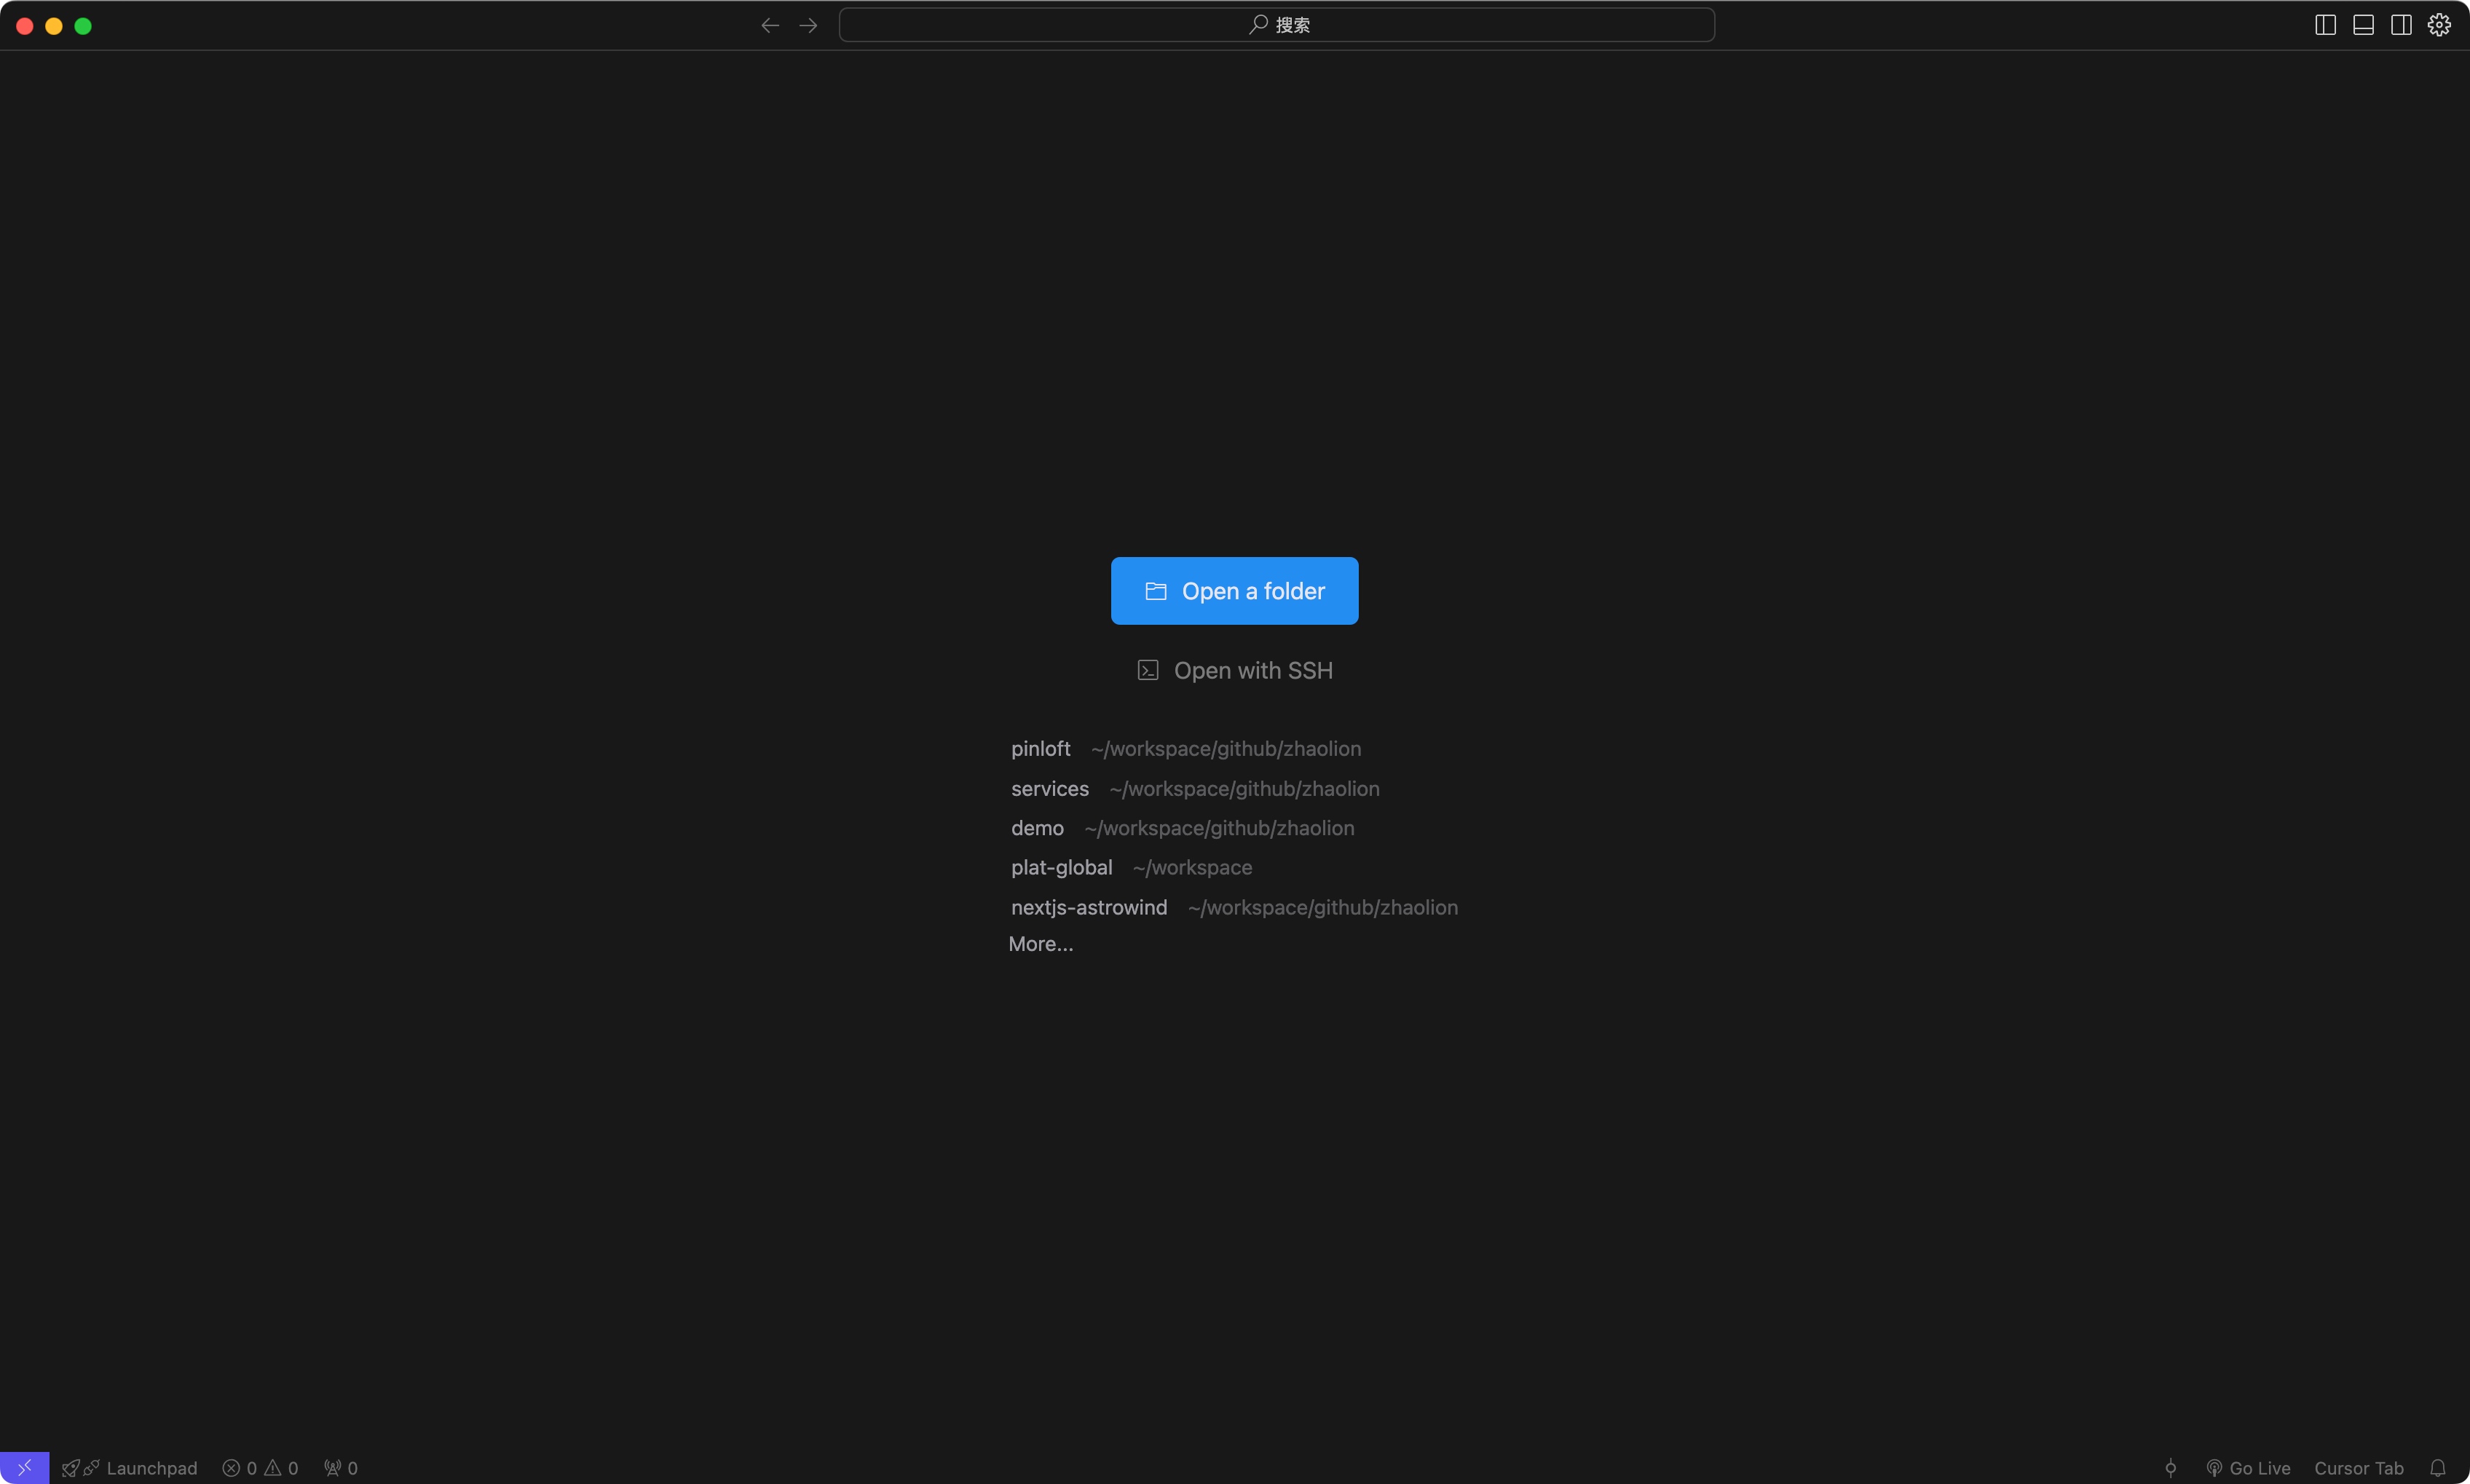Open the recent project demo
Viewport: 2470px width, 1484px height.
[x=1183, y=828]
